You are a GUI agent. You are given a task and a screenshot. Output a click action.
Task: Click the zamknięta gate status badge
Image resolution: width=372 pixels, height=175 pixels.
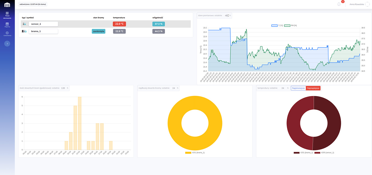99,31
